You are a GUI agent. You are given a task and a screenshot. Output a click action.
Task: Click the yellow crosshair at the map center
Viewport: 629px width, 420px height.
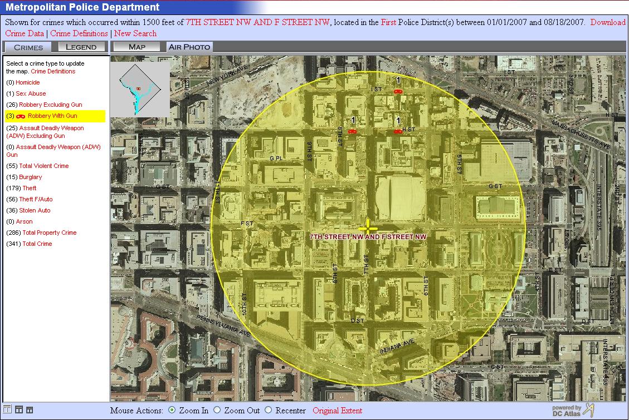tap(368, 226)
